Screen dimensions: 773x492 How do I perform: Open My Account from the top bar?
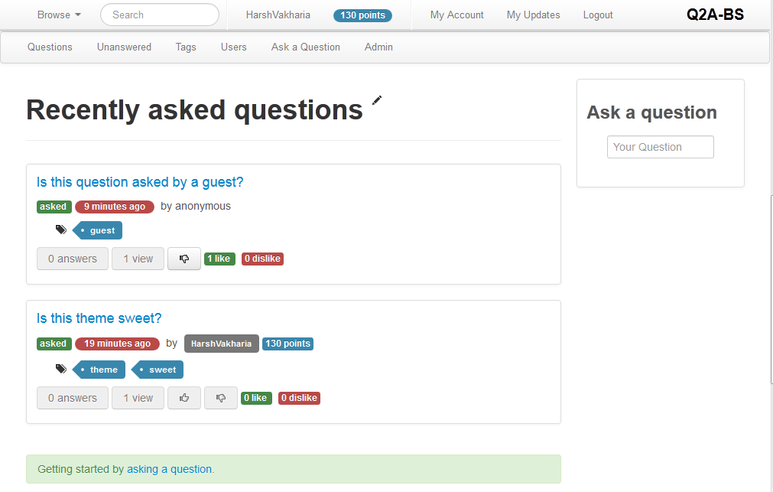[x=456, y=15]
